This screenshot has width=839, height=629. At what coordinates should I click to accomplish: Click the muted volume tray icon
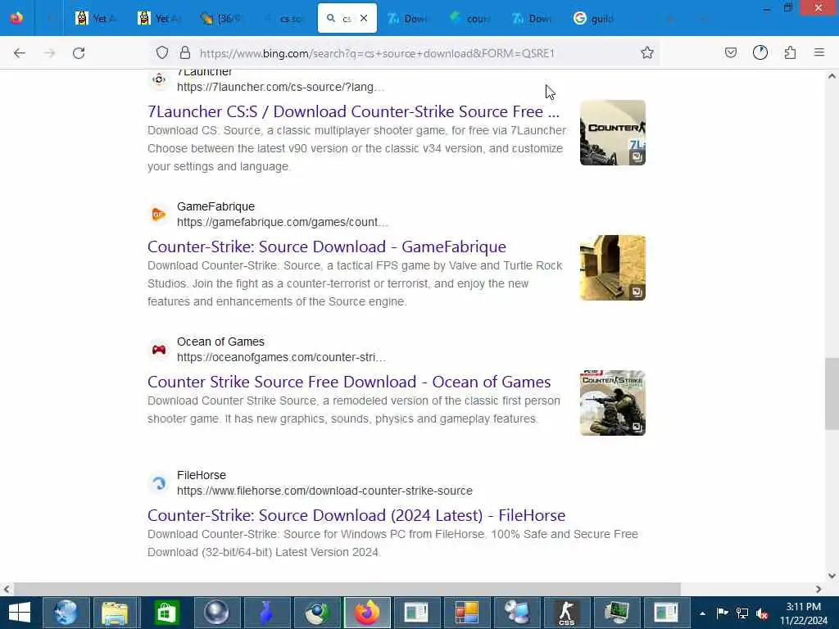pos(763,613)
